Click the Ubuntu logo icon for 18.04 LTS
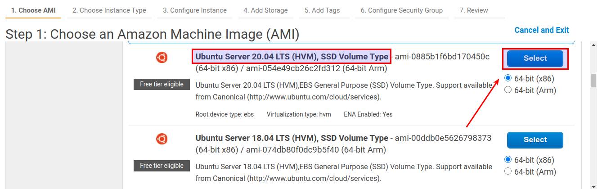The width and height of the screenshot is (602, 189). click(x=162, y=139)
